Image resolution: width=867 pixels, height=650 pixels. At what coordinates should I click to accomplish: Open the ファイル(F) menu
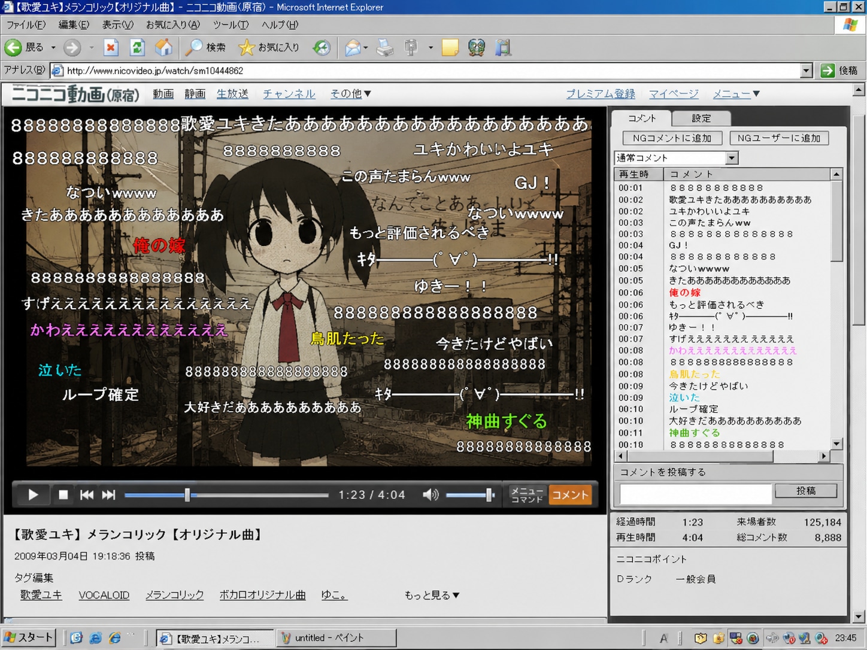pos(26,25)
